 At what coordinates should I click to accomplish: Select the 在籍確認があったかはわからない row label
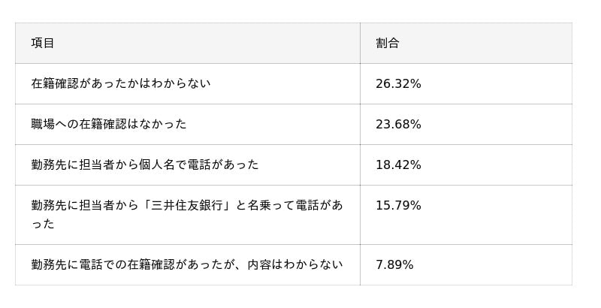120,83
